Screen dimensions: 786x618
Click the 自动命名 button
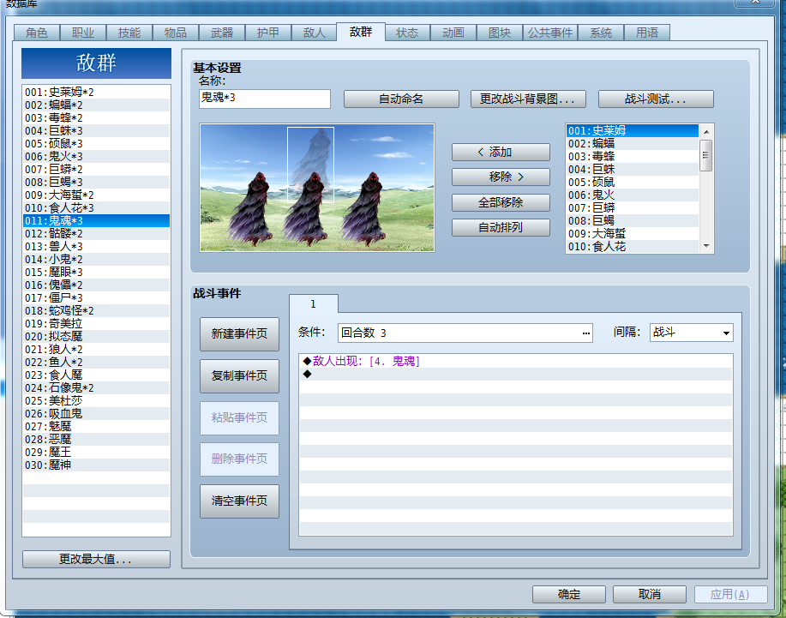[x=401, y=99]
